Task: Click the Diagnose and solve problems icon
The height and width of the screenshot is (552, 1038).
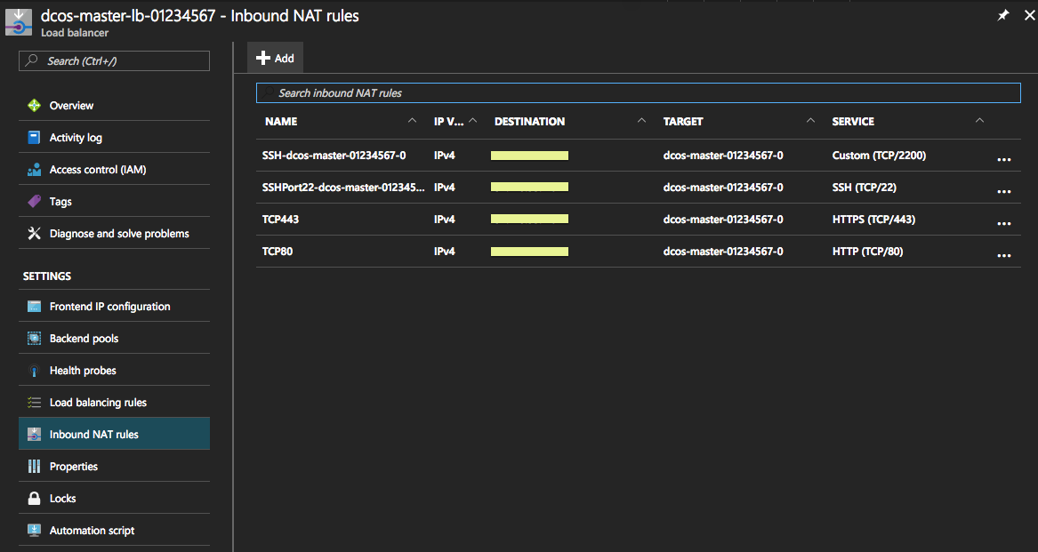Action: tap(34, 234)
